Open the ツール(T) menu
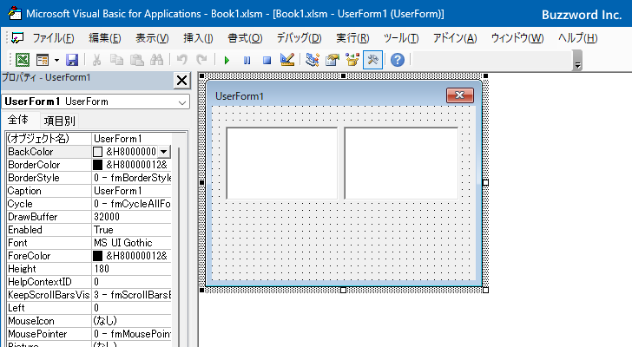This screenshot has width=632, height=347. [x=401, y=38]
